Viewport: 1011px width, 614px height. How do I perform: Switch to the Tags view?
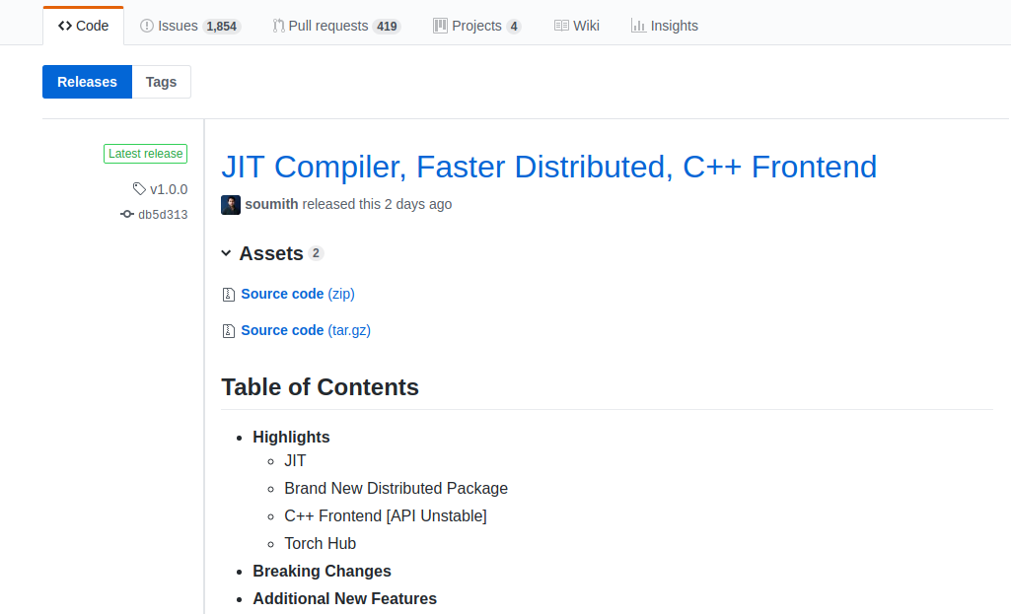161,82
